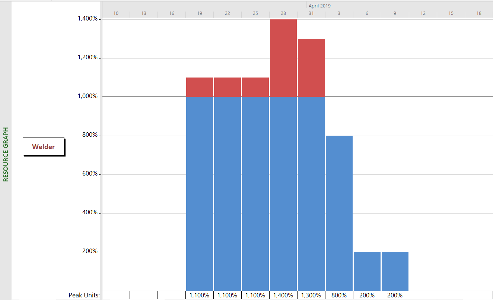Click the 800% peak units cell
The image size is (493, 300).
point(339,295)
